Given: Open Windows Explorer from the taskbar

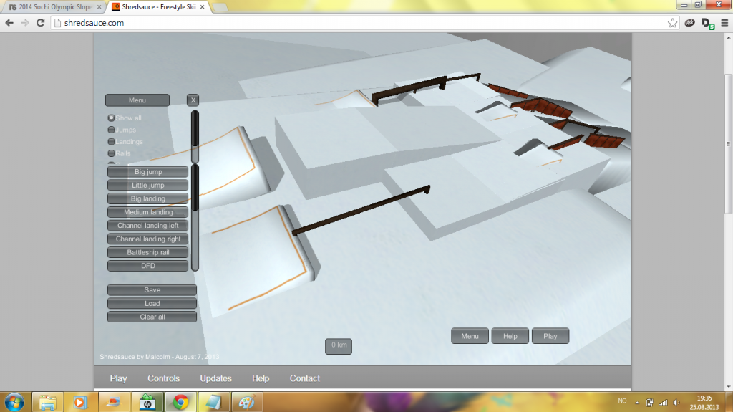Looking at the screenshot, I should click(x=47, y=402).
